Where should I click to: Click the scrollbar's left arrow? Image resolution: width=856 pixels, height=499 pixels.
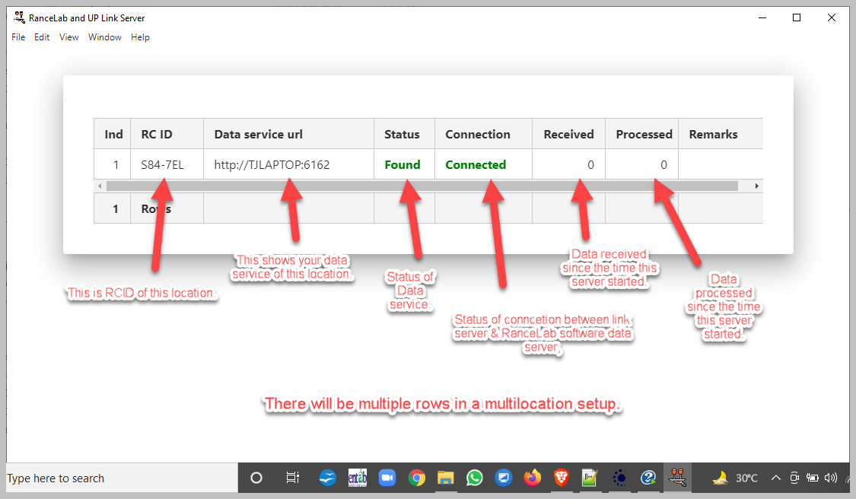(x=100, y=186)
